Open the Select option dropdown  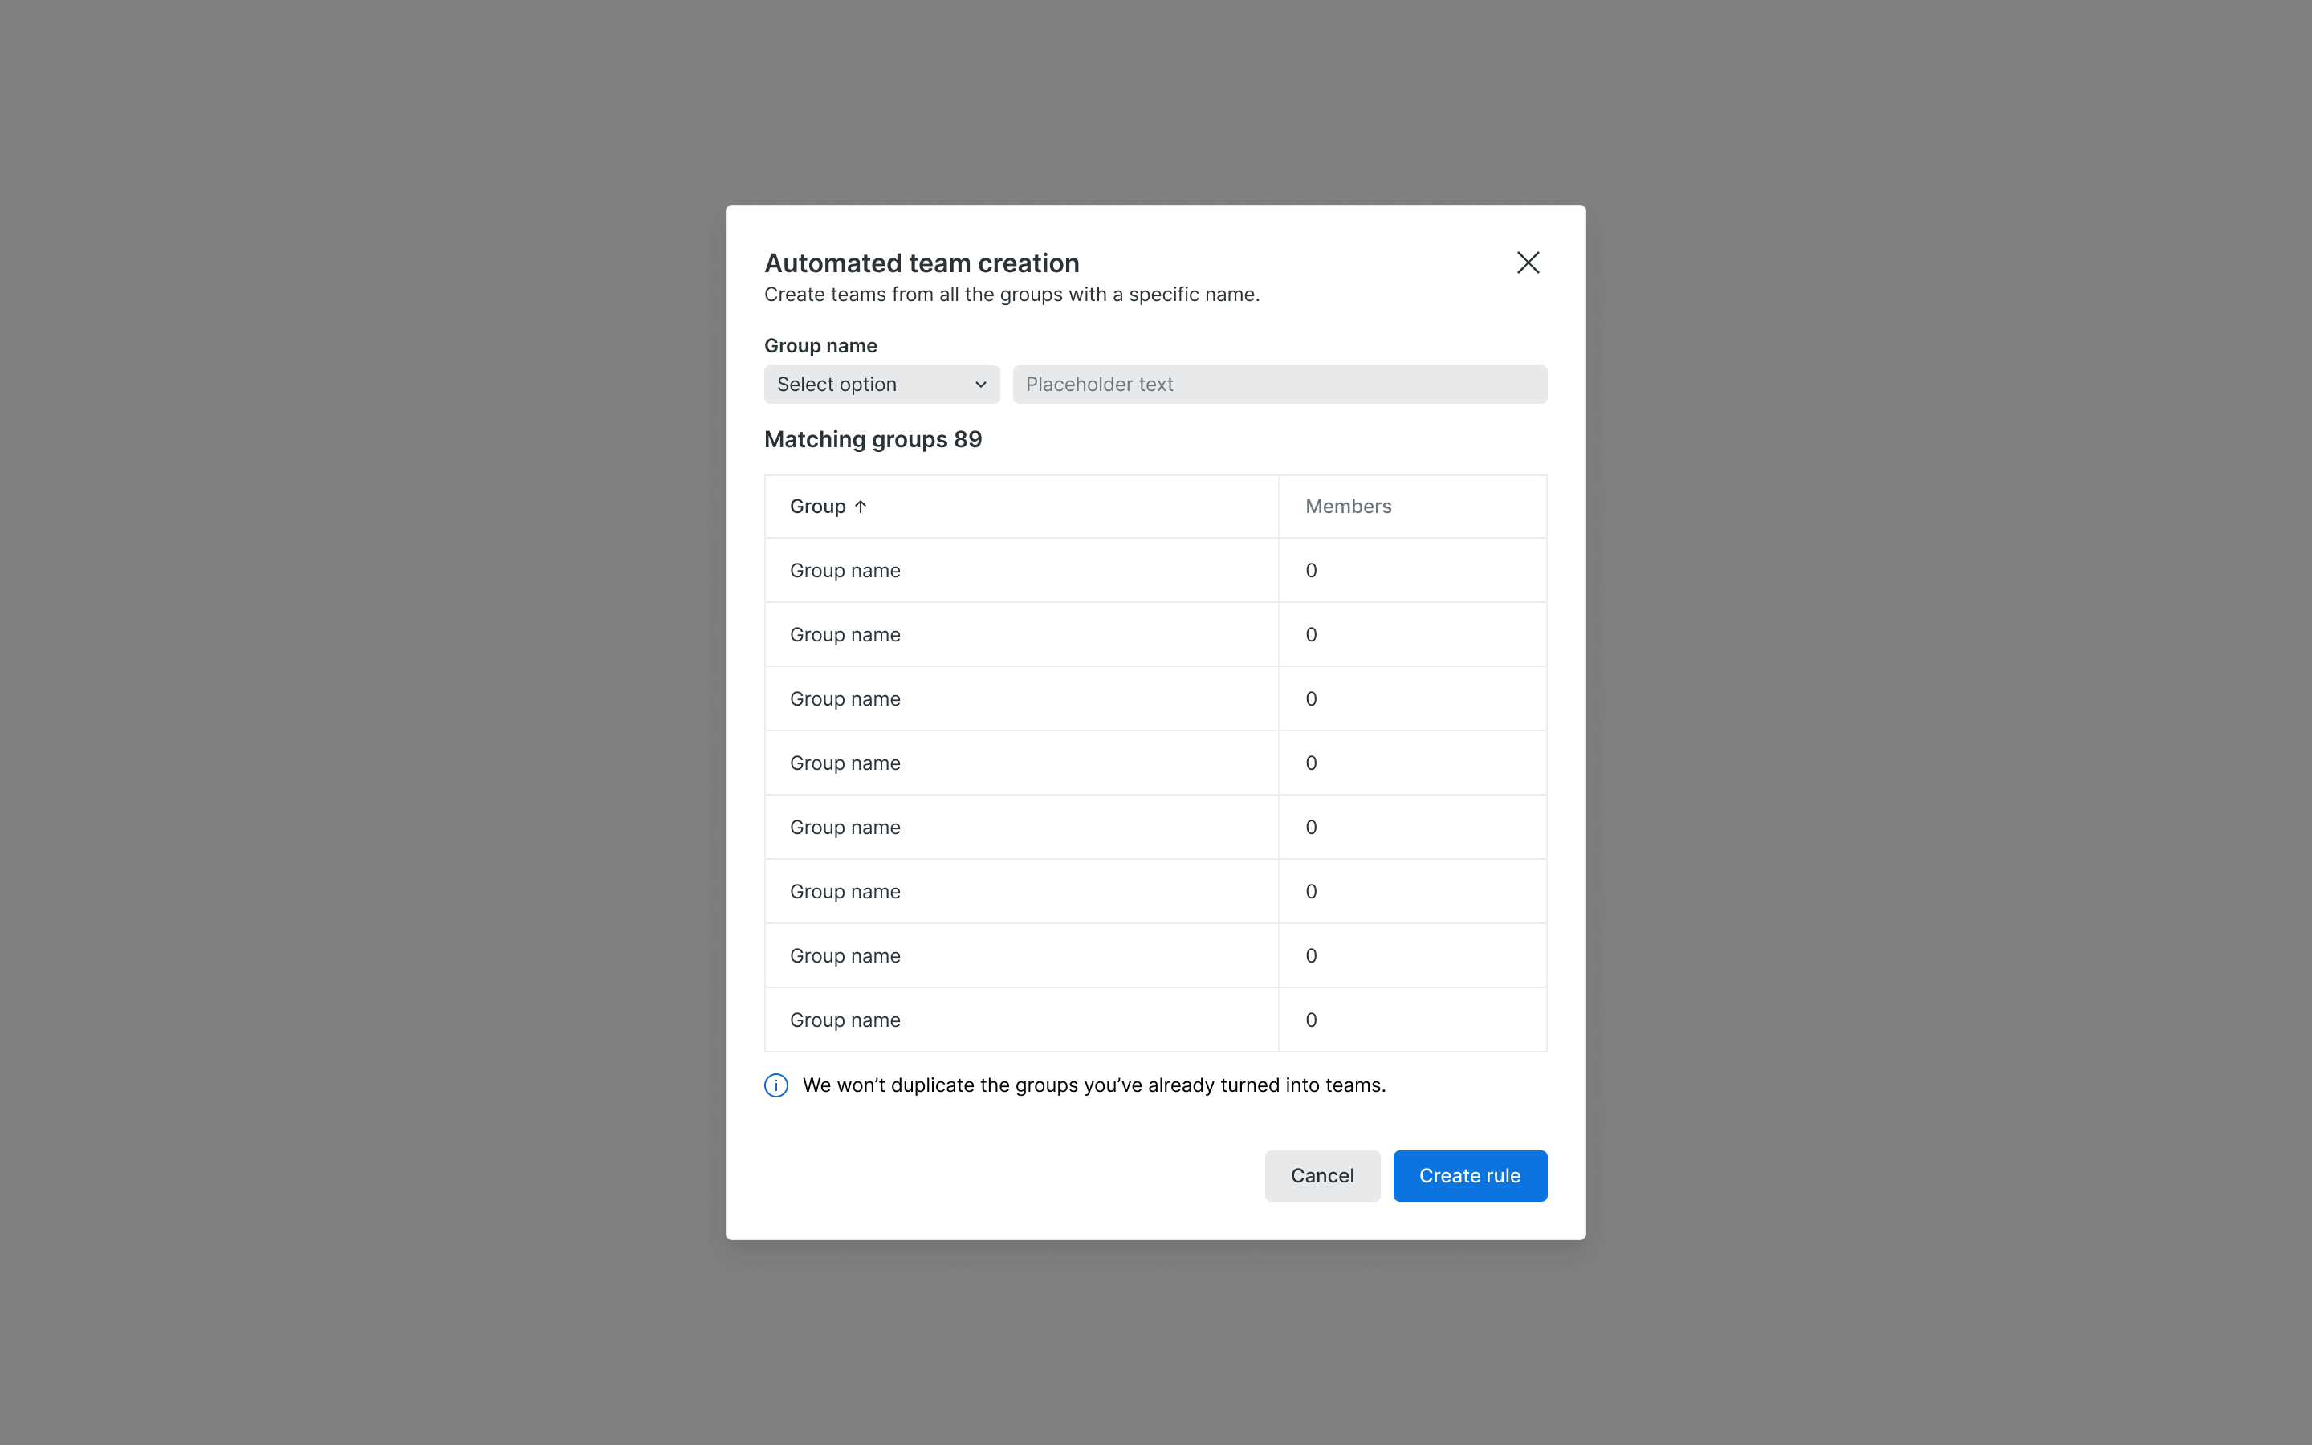[880, 385]
